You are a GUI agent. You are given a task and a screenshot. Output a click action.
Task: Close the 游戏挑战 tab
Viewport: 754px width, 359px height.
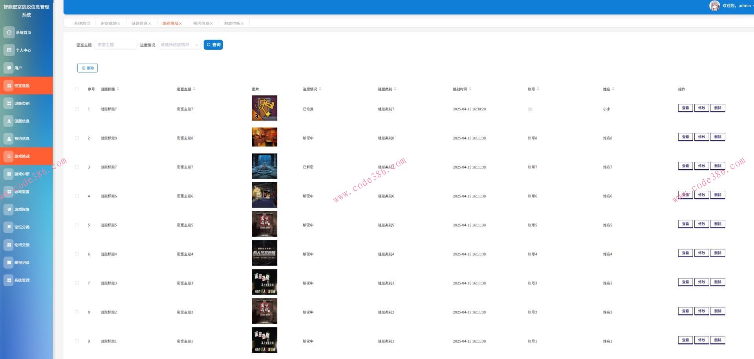(181, 24)
